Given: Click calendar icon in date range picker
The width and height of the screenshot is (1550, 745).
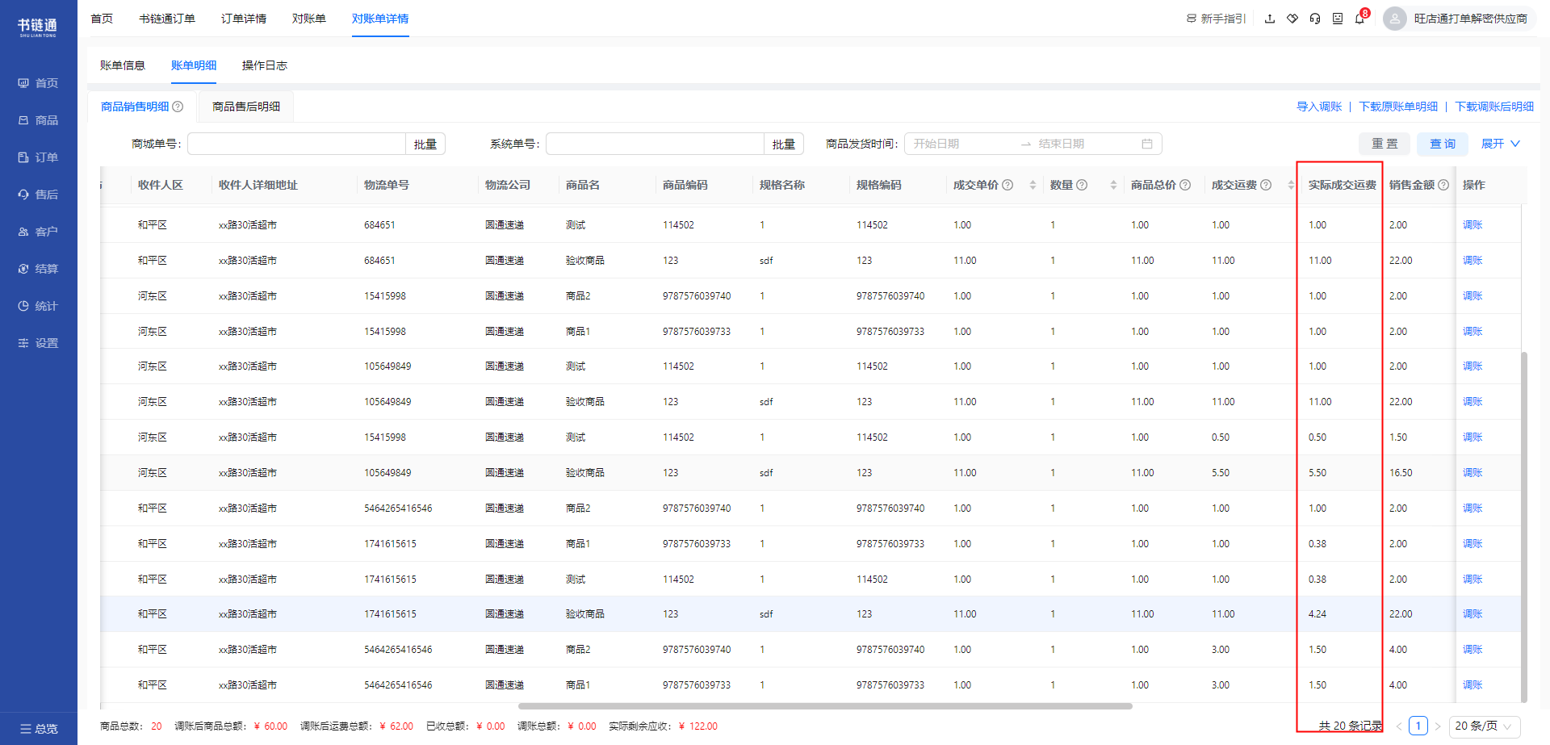Looking at the screenshot, I should tap(1147, 144).
